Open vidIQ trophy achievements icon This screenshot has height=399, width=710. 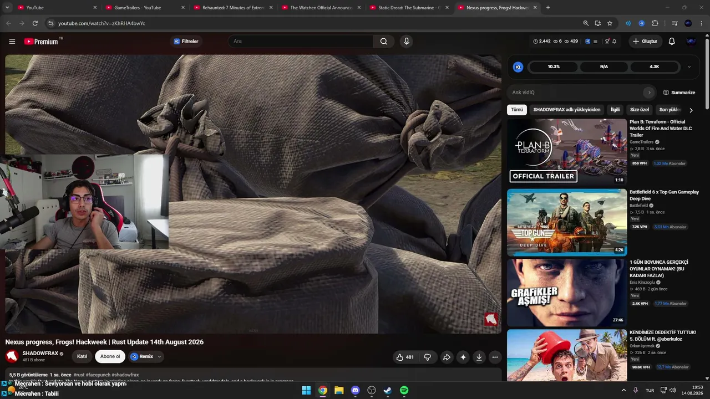(607, 41)
